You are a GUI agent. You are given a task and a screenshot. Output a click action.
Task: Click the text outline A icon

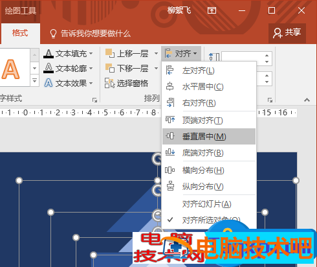[x=49, y=68]
